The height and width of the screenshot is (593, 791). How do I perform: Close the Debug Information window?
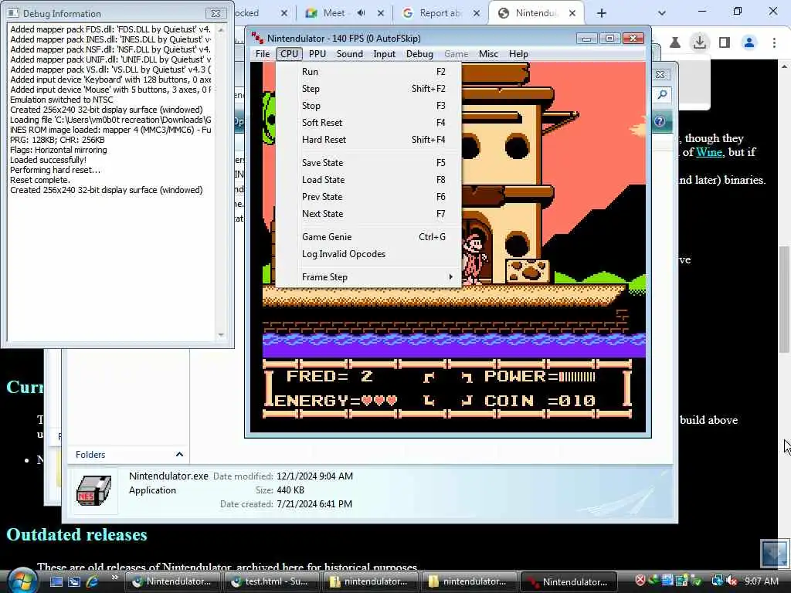click(216, 14)
